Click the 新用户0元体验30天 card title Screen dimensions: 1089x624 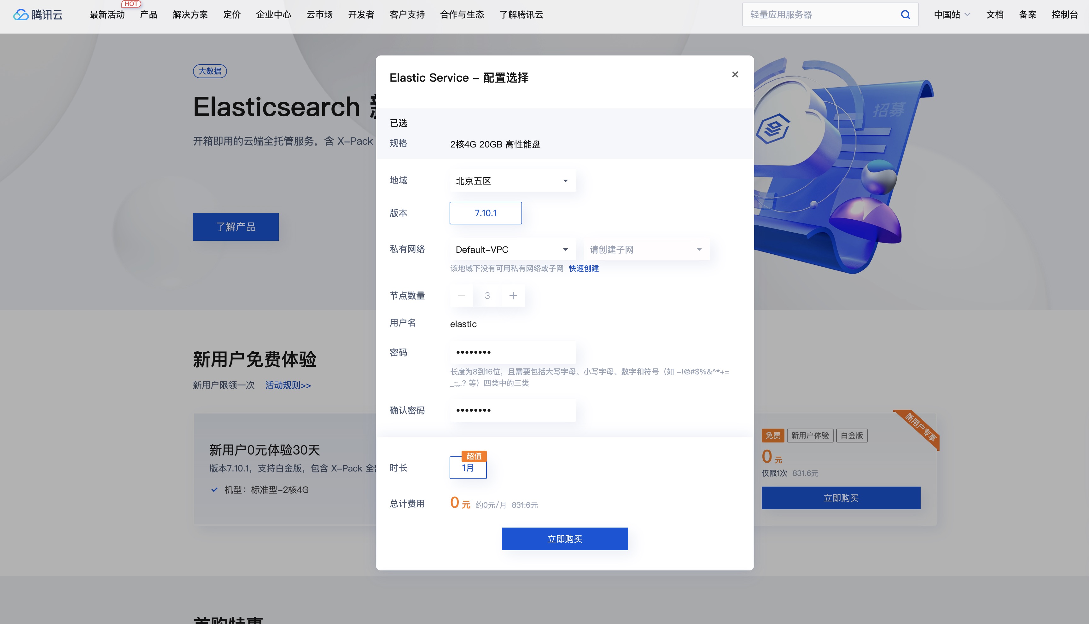(265, 450)
